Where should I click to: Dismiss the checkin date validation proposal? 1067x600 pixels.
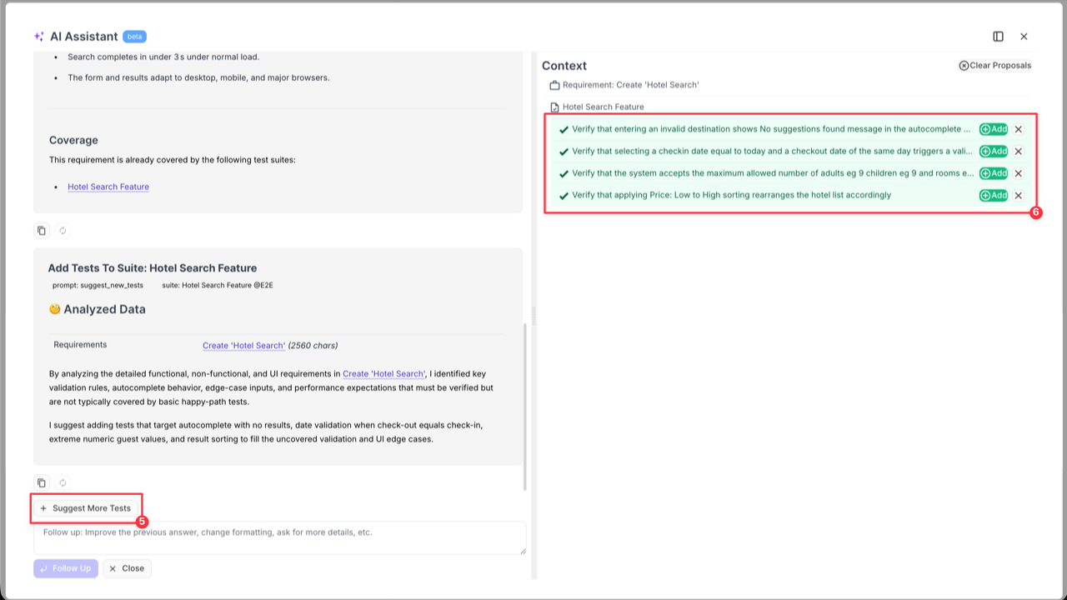[x=1018, y=151]
